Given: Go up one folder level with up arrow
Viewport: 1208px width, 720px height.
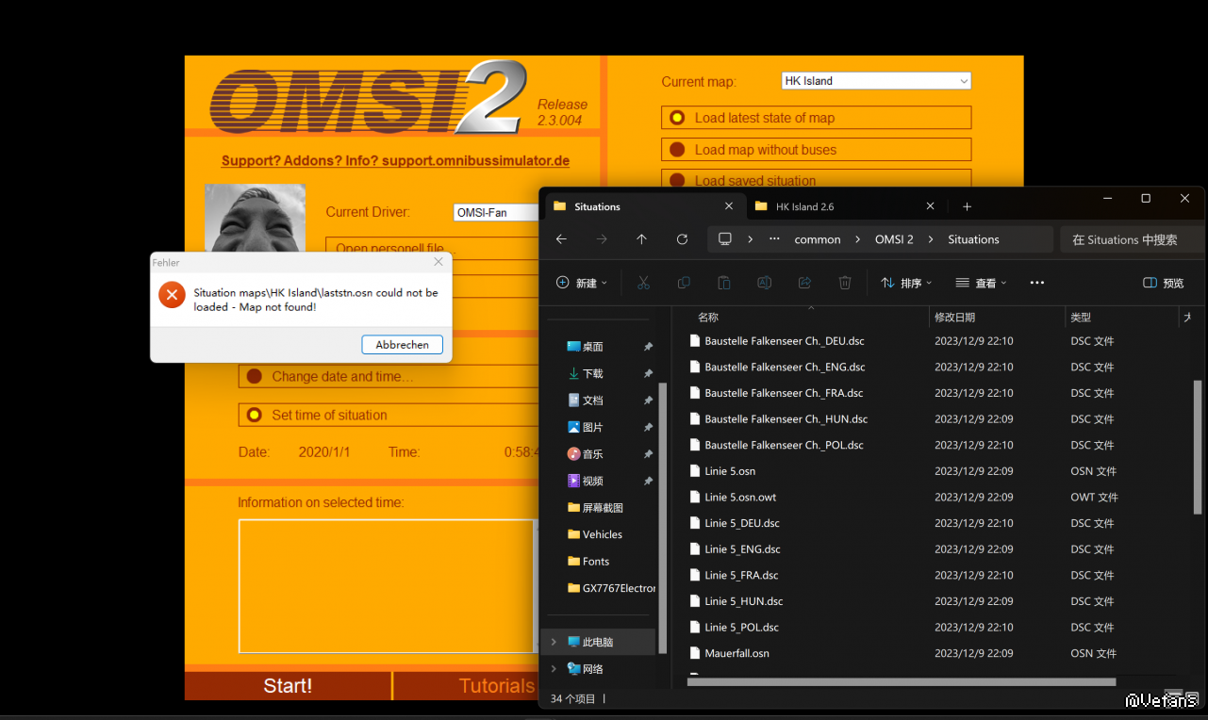Looking at the screenshot, I should (x=641, y=239).
